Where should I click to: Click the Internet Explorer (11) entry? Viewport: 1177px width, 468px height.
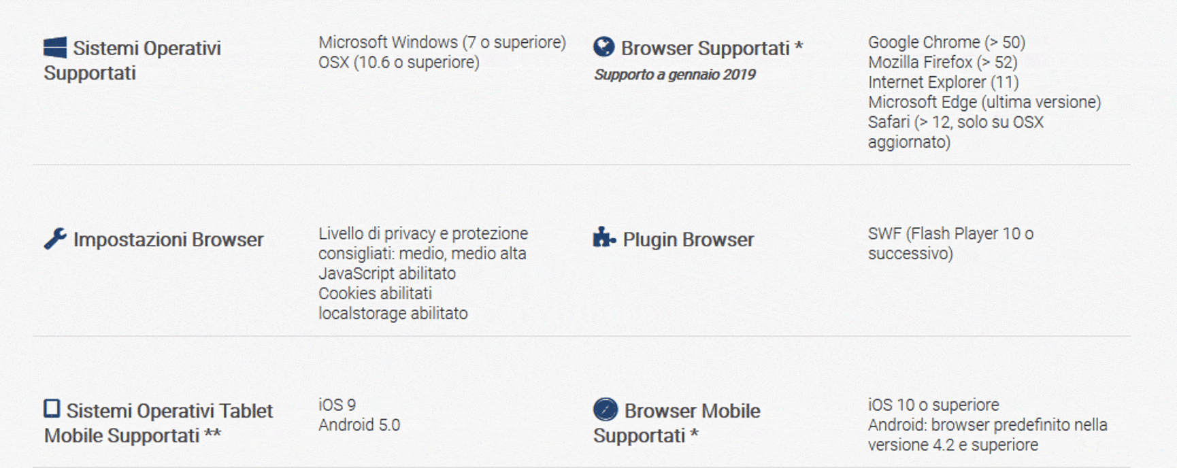pyautogui.click(x=943, y=82)
